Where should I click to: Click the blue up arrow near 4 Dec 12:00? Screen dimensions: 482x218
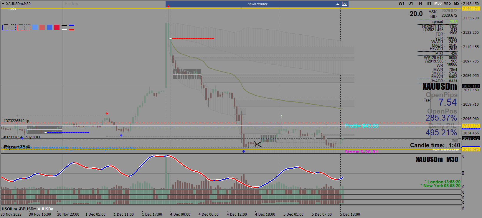(x=244, y=151)
